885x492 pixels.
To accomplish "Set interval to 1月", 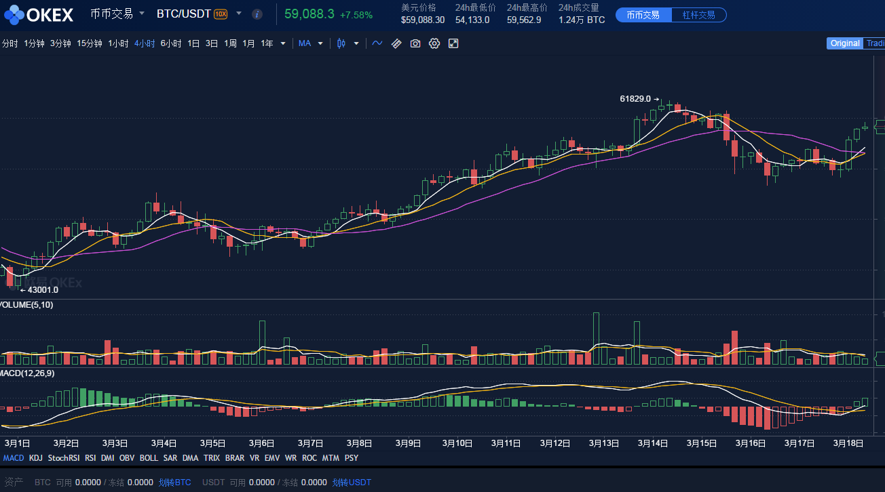I will pos(248,43).
